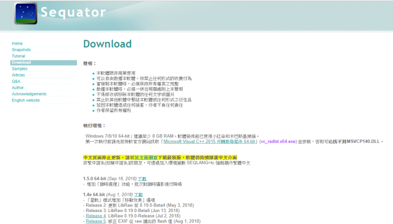Click the 作者保留所有權利 bullet line
The image size is (393, 224).
pos(114,111)
